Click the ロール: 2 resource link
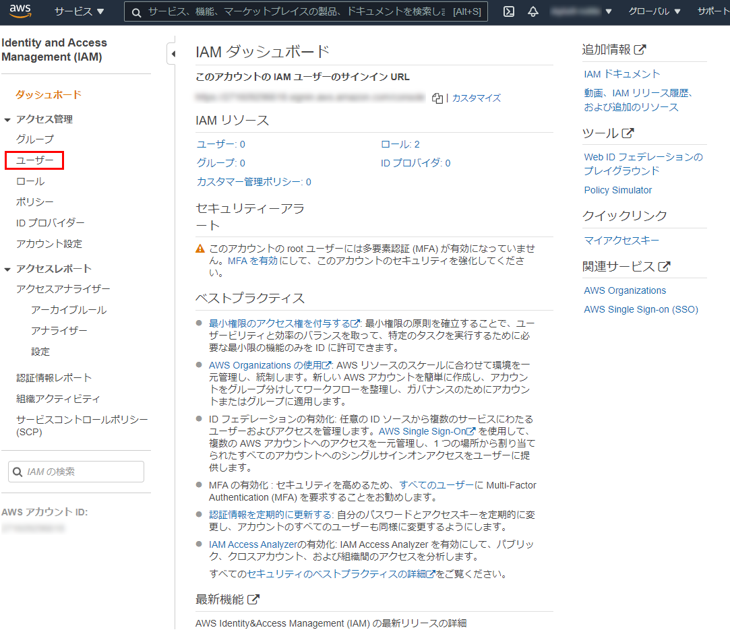The height and width of the screenshot is (632, 730). pos(400,144)
